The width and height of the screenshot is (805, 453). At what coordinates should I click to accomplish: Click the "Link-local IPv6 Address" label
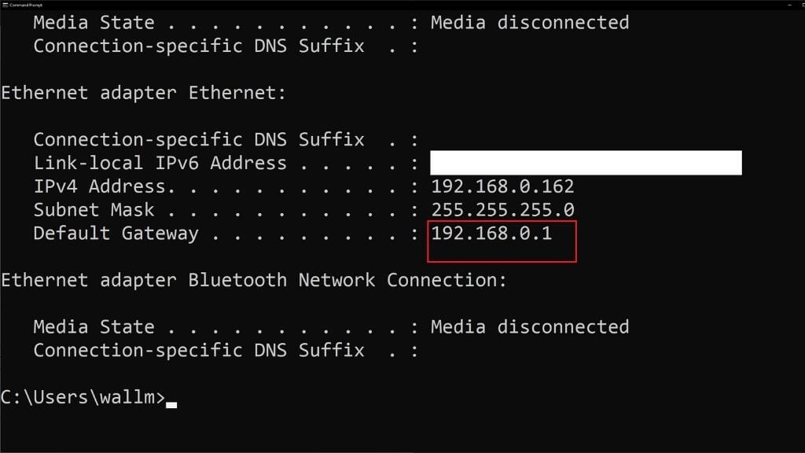click(x=160, y=164)
